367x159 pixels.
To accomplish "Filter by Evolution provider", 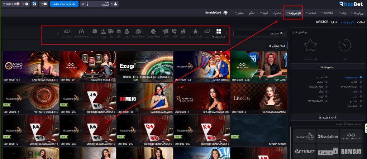I will tap(328, 136).
